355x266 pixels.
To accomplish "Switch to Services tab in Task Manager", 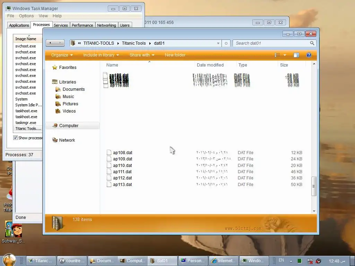I will coord(61,25).
